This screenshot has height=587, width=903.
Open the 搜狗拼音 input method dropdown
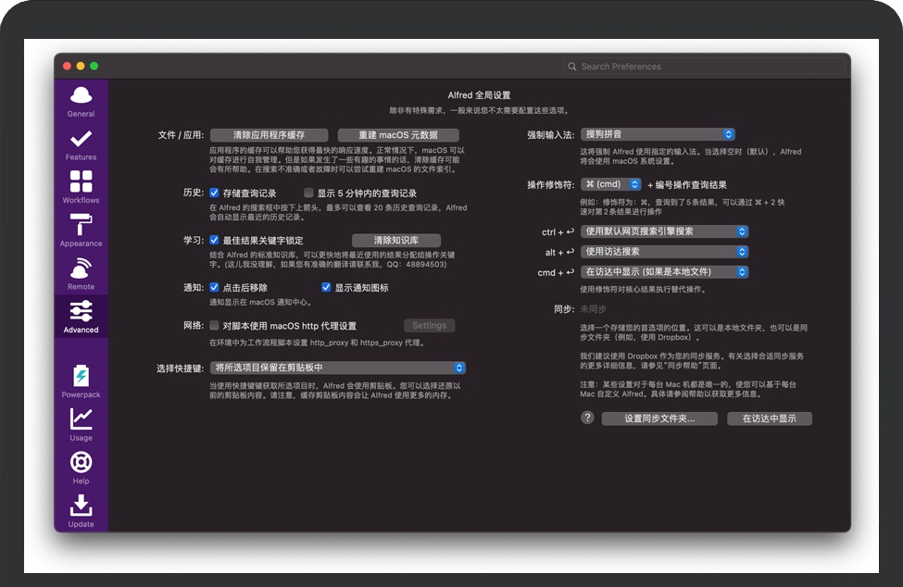click(658, 134)
